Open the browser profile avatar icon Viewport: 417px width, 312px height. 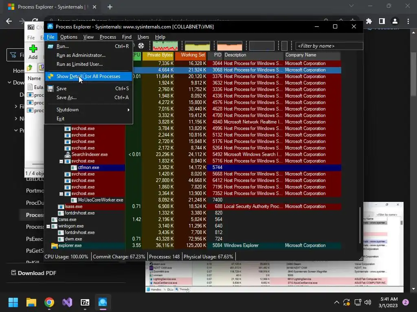(x=395, y=21)
